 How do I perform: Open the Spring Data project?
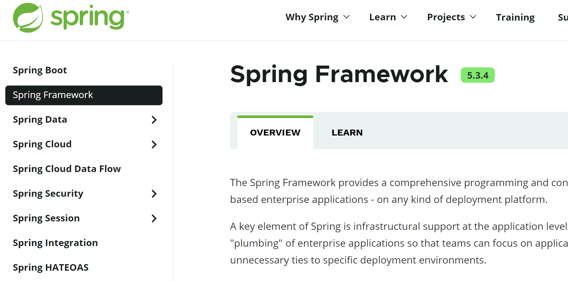40,119
